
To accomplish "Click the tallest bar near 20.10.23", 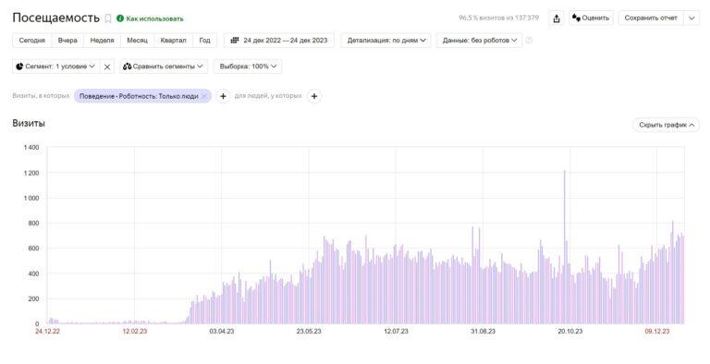I will [564, 247].
